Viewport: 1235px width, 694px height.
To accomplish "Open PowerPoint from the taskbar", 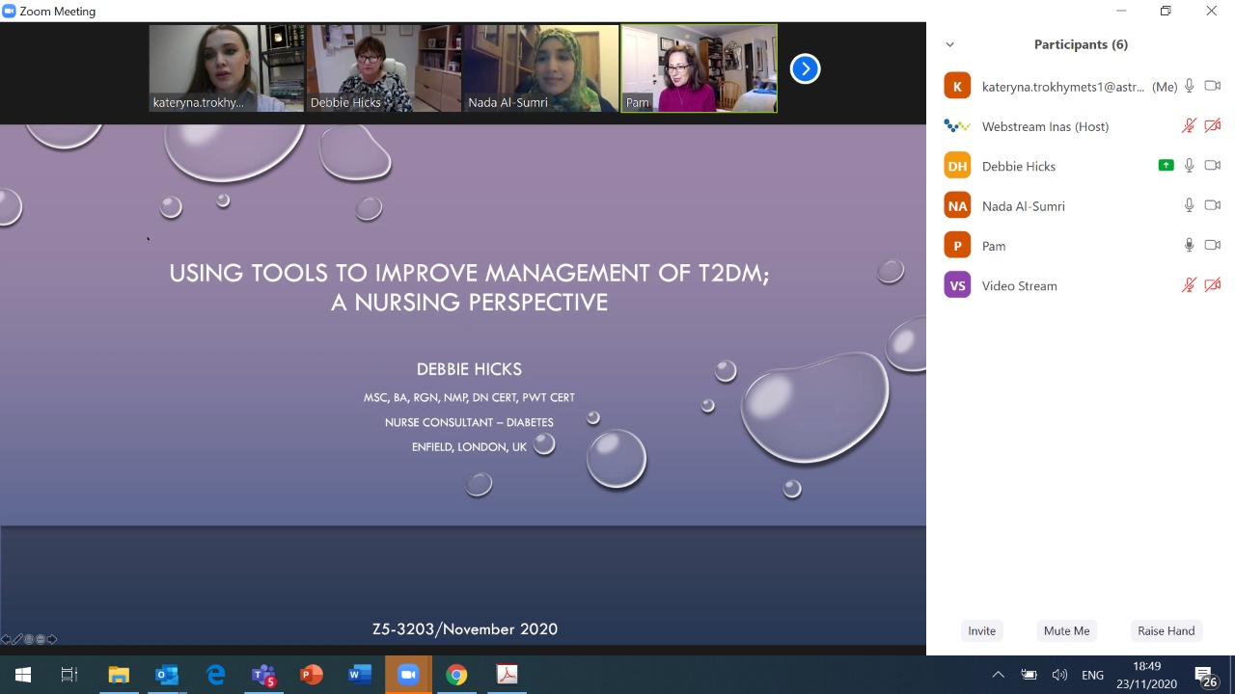I will click(311, 675).
